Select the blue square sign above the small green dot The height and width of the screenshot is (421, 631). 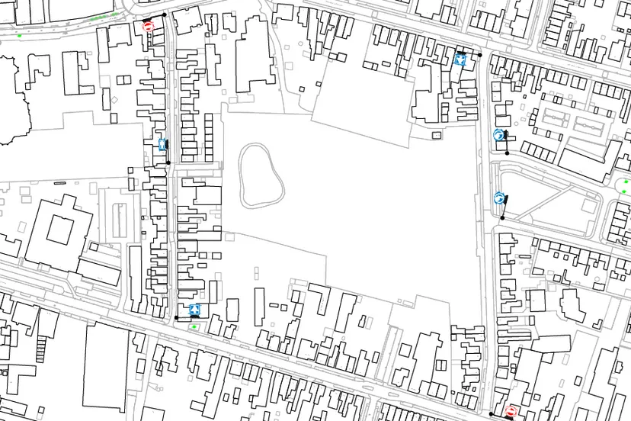click(194, 309)
